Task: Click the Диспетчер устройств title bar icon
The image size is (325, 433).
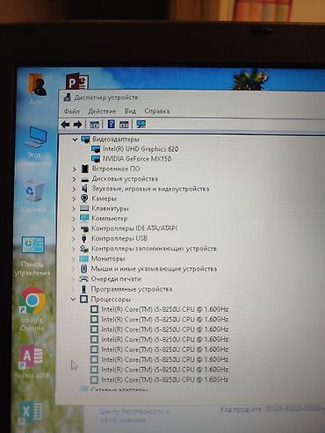Action: (x=68, y=97)
